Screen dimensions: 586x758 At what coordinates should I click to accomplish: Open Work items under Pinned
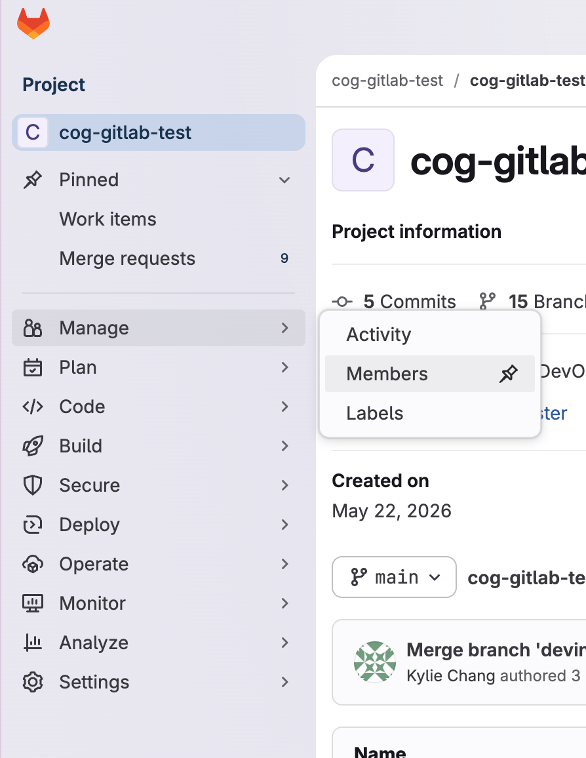[159, 219]
